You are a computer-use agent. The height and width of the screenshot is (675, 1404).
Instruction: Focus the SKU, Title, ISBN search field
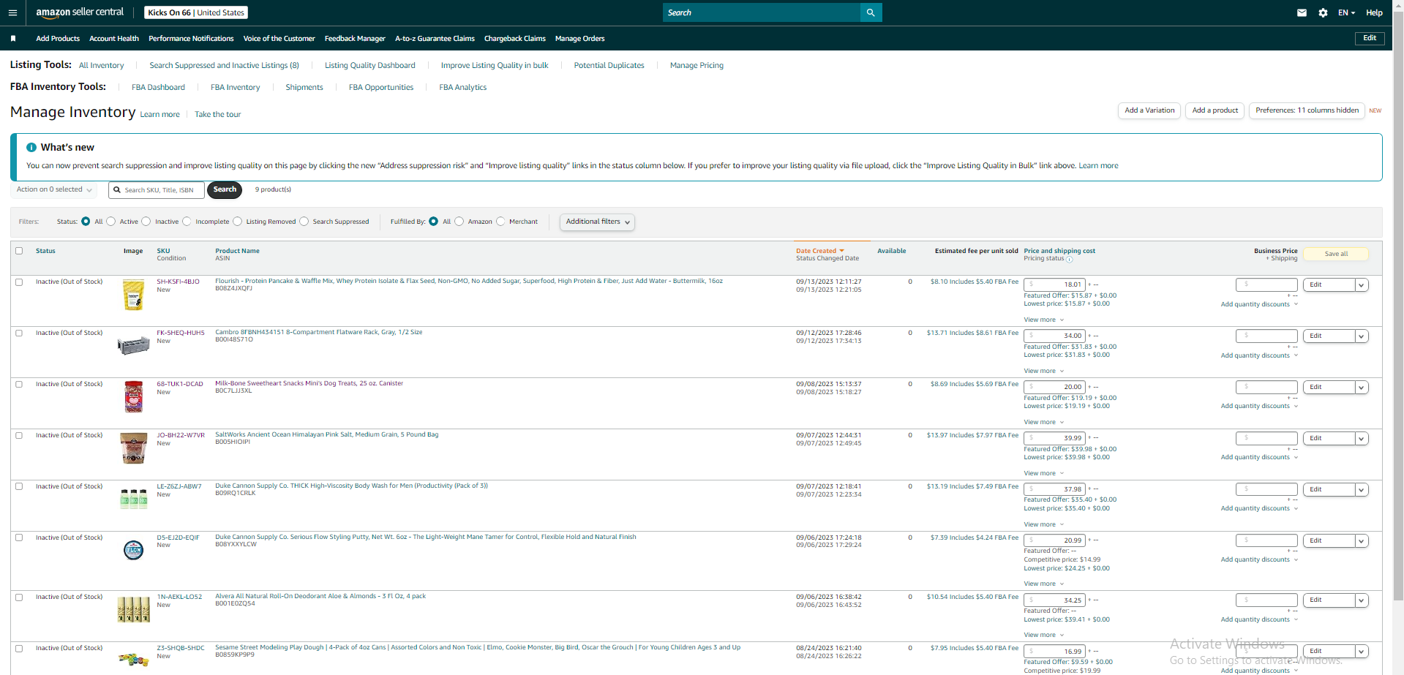point(157,190)
